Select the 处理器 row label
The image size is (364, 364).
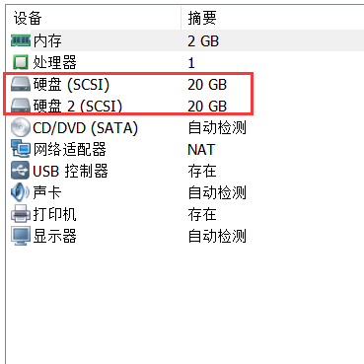click(x=54, y=62)
